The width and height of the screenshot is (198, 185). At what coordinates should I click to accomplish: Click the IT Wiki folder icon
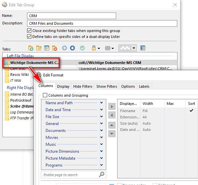(7, 80)
